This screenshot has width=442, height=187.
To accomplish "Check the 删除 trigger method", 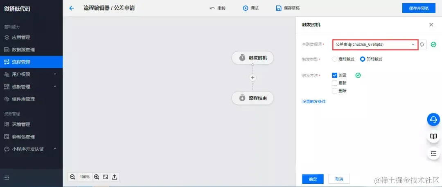I will tap(335, 91).
